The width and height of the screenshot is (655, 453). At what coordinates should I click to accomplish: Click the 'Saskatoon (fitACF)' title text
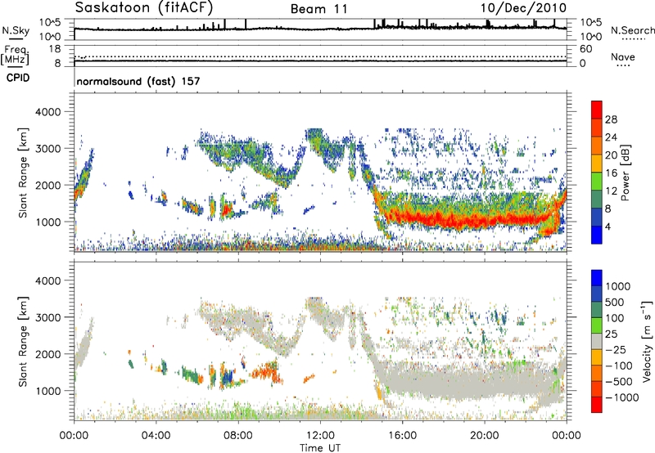click(x=144, y=7)
